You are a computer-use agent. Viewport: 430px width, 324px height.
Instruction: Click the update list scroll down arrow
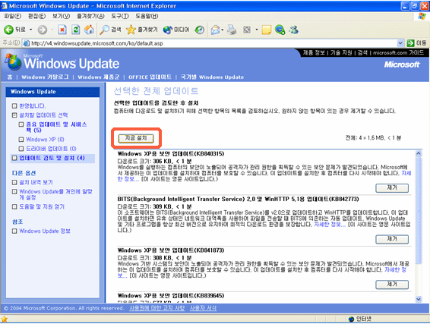[x=419, y=299]
